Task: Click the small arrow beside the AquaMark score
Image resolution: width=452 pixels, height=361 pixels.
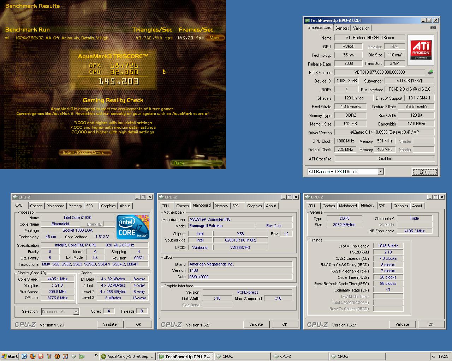Action: (x=165, y=72)
